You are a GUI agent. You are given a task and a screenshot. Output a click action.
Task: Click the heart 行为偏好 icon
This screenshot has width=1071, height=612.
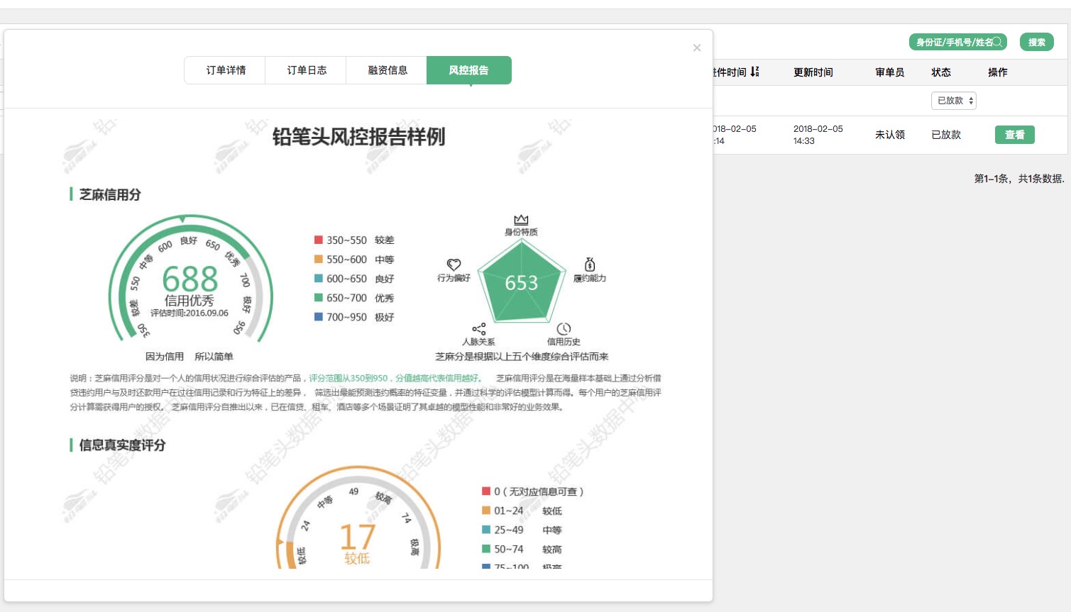tap(454, 265)
